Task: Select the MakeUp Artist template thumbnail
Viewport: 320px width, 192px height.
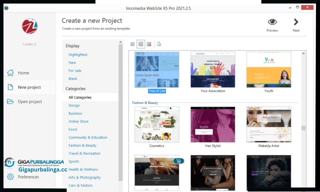Action: tap(269, 125)
